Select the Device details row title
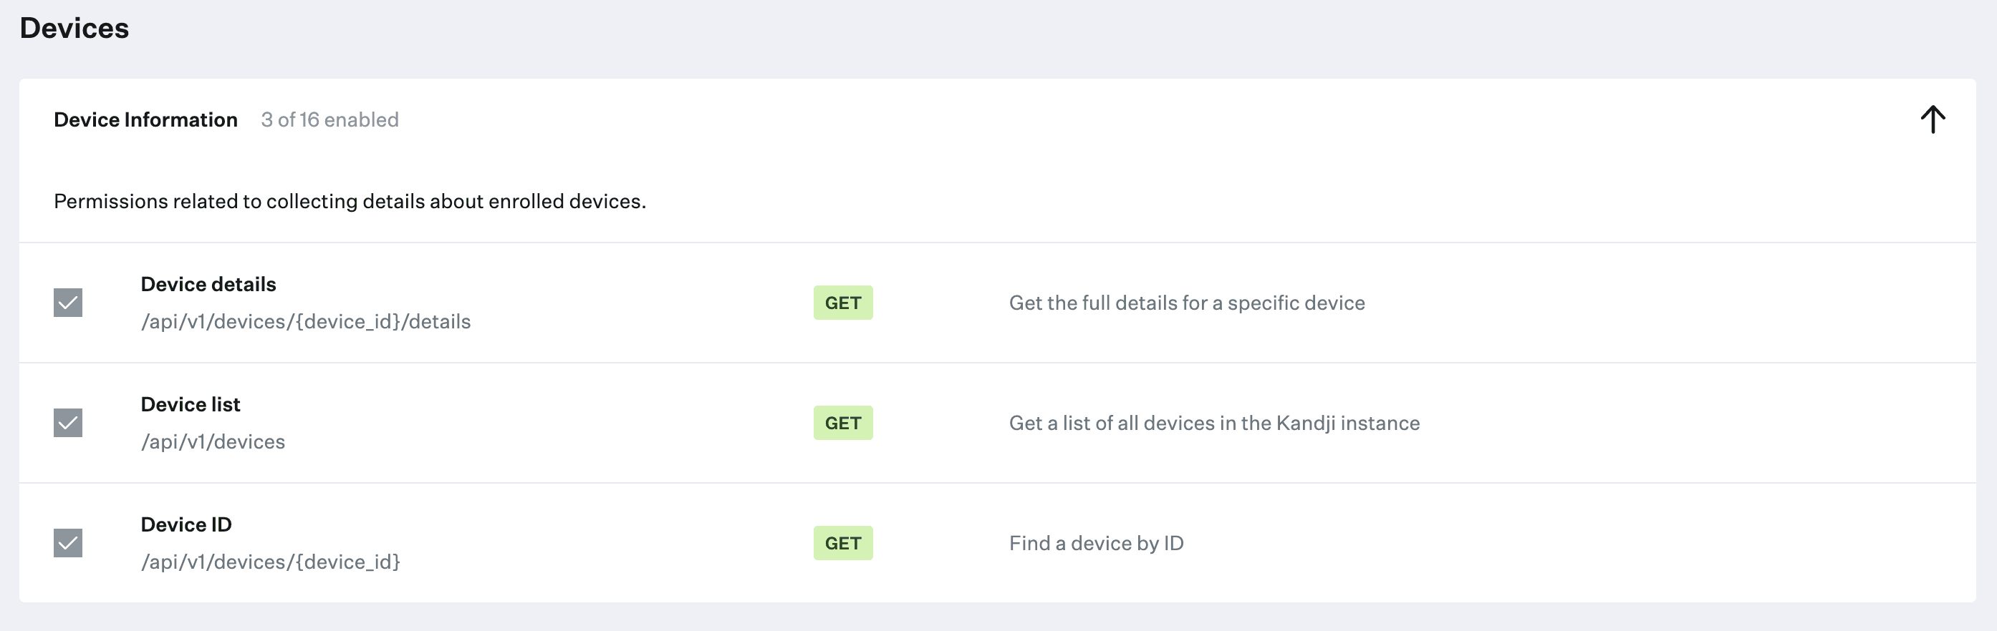This screenshot has width=1997, height=631. (x=208, y=284)
